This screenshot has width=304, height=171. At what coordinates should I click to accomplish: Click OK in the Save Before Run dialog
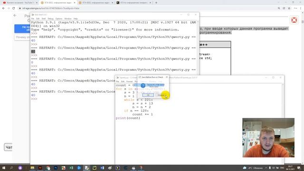pos(148,95)
